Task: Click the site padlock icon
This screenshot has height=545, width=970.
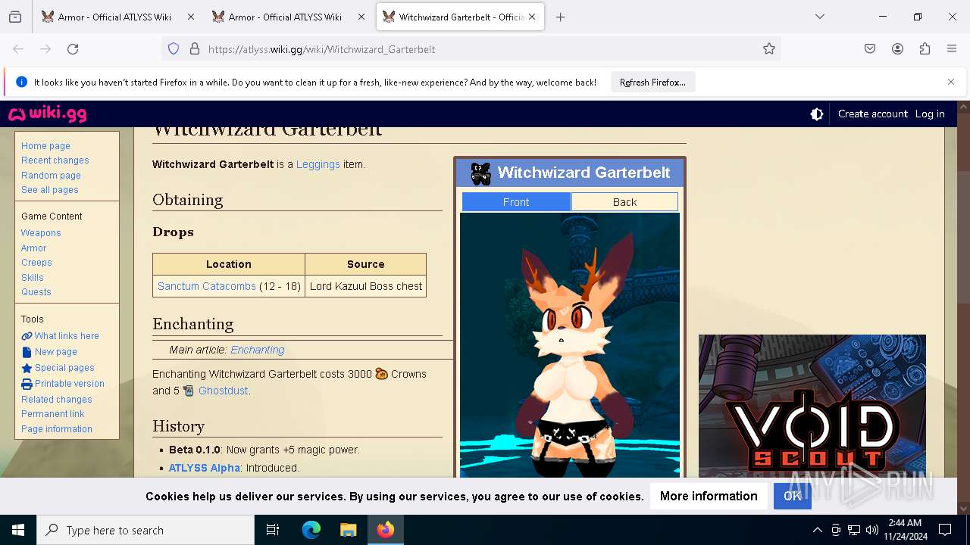Action: pyautogui.click(x=195, y=49)
